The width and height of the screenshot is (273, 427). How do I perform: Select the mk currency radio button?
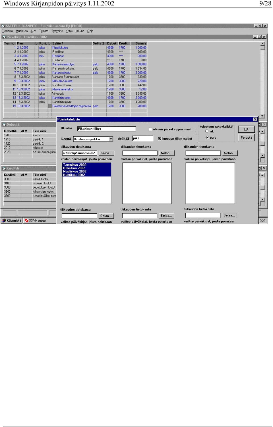pyautogui.click(x=207, y=131)
